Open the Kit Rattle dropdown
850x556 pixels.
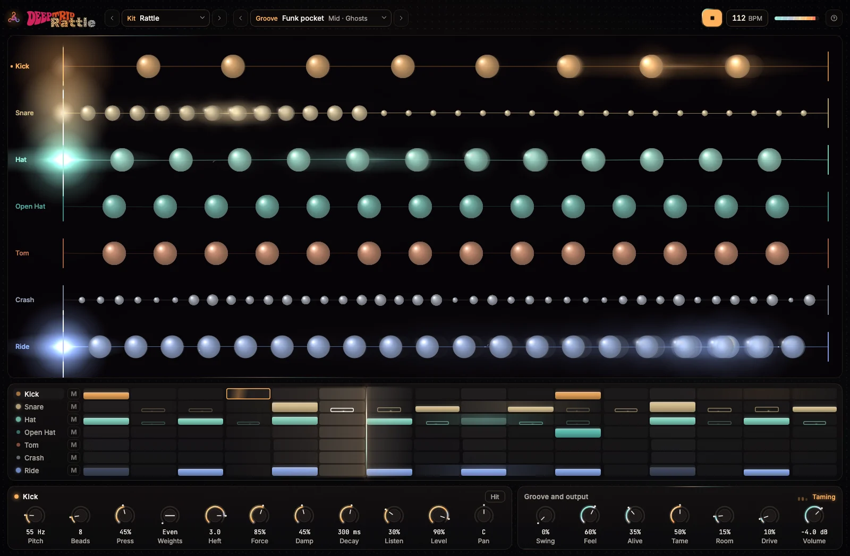(x=166, y=18)
